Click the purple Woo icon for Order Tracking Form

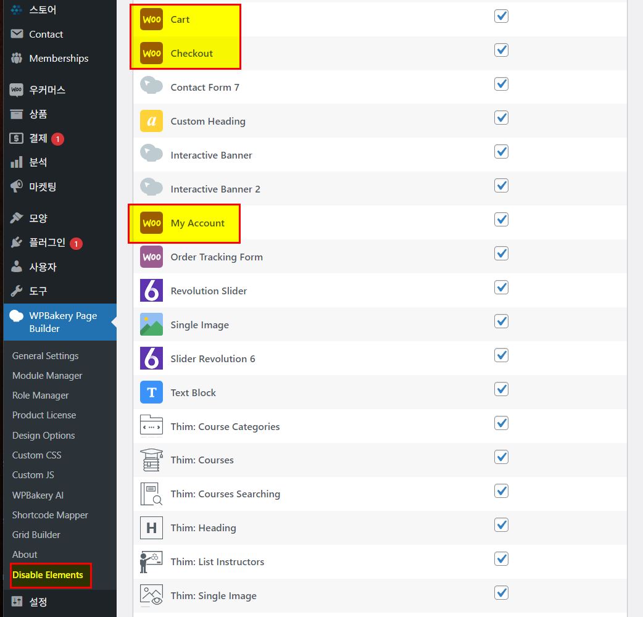coord(151,257)
